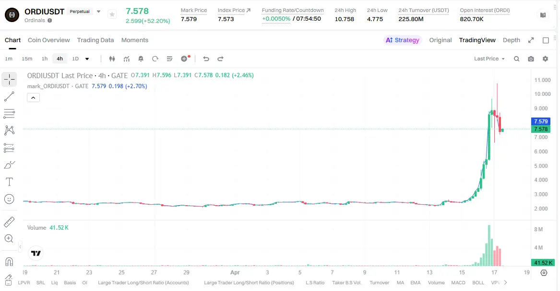Take a chart snapshot with camera icon
560x291 pixels.
click(531, 59)
